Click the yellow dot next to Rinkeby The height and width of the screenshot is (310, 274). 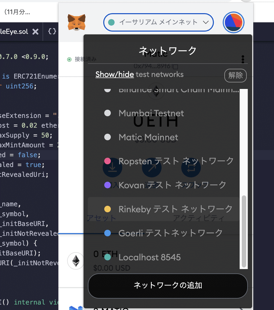point(108,209)
